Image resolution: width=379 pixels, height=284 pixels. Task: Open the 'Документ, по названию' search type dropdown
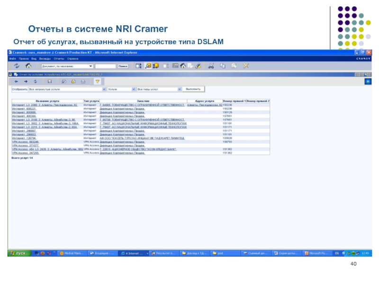[x=90, y=66]
